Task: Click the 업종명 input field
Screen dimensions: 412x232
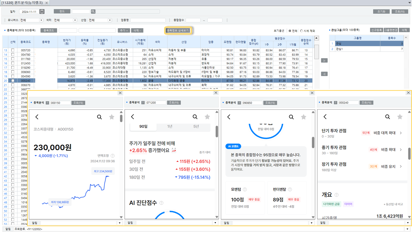Action: click(x=148, y=20)
